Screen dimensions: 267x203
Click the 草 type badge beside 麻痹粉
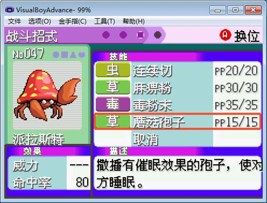pos(113,87)
